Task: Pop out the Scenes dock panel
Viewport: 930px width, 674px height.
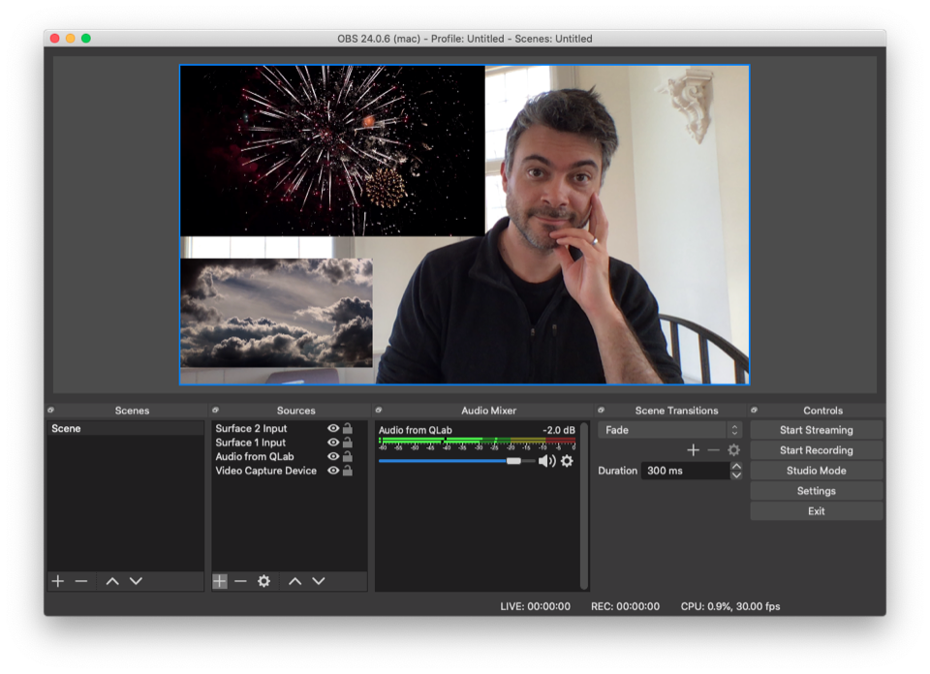Action: click(x=51, y=410)
